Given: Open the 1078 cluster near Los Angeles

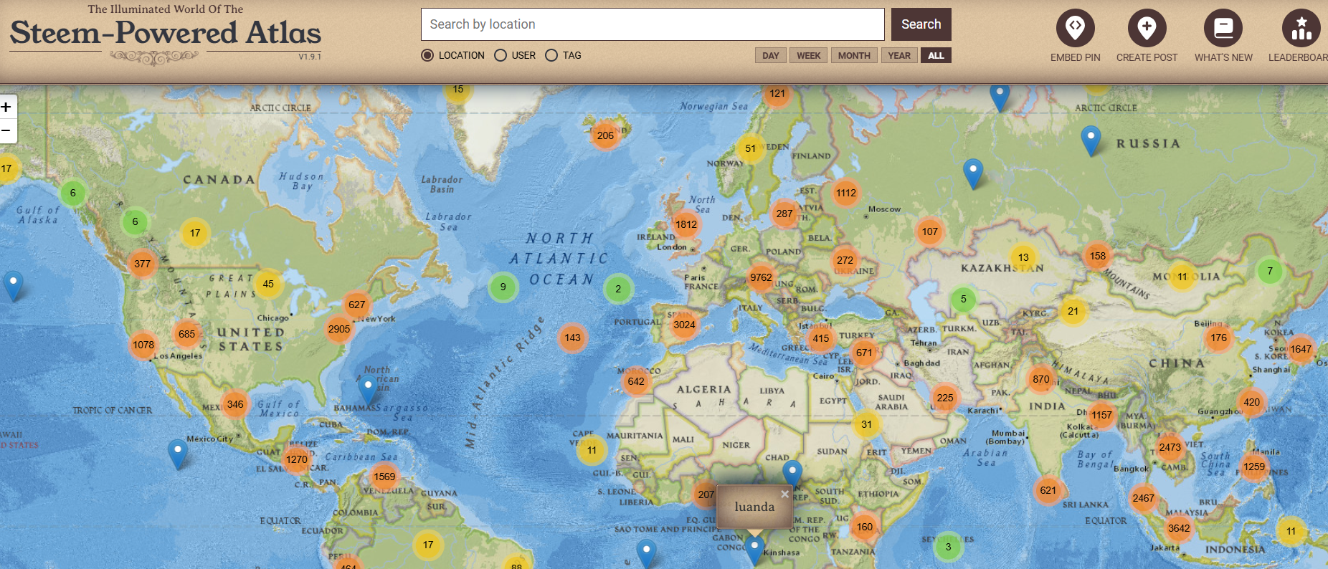Looking at the screenshot, I should pos(143,345).
